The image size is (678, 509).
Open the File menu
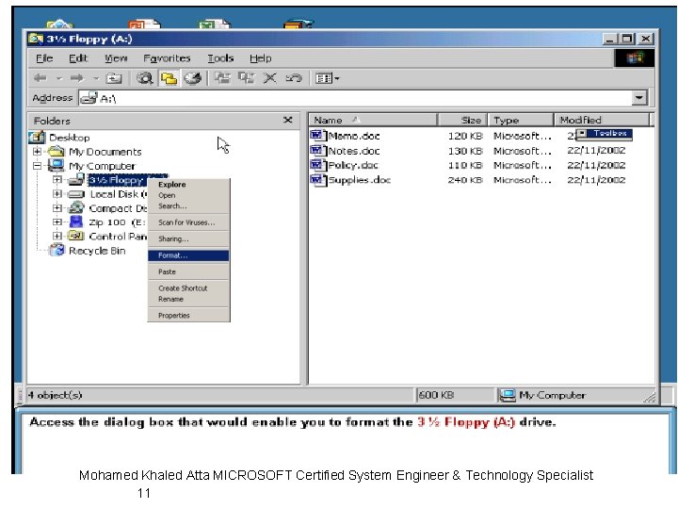[44, 58]
